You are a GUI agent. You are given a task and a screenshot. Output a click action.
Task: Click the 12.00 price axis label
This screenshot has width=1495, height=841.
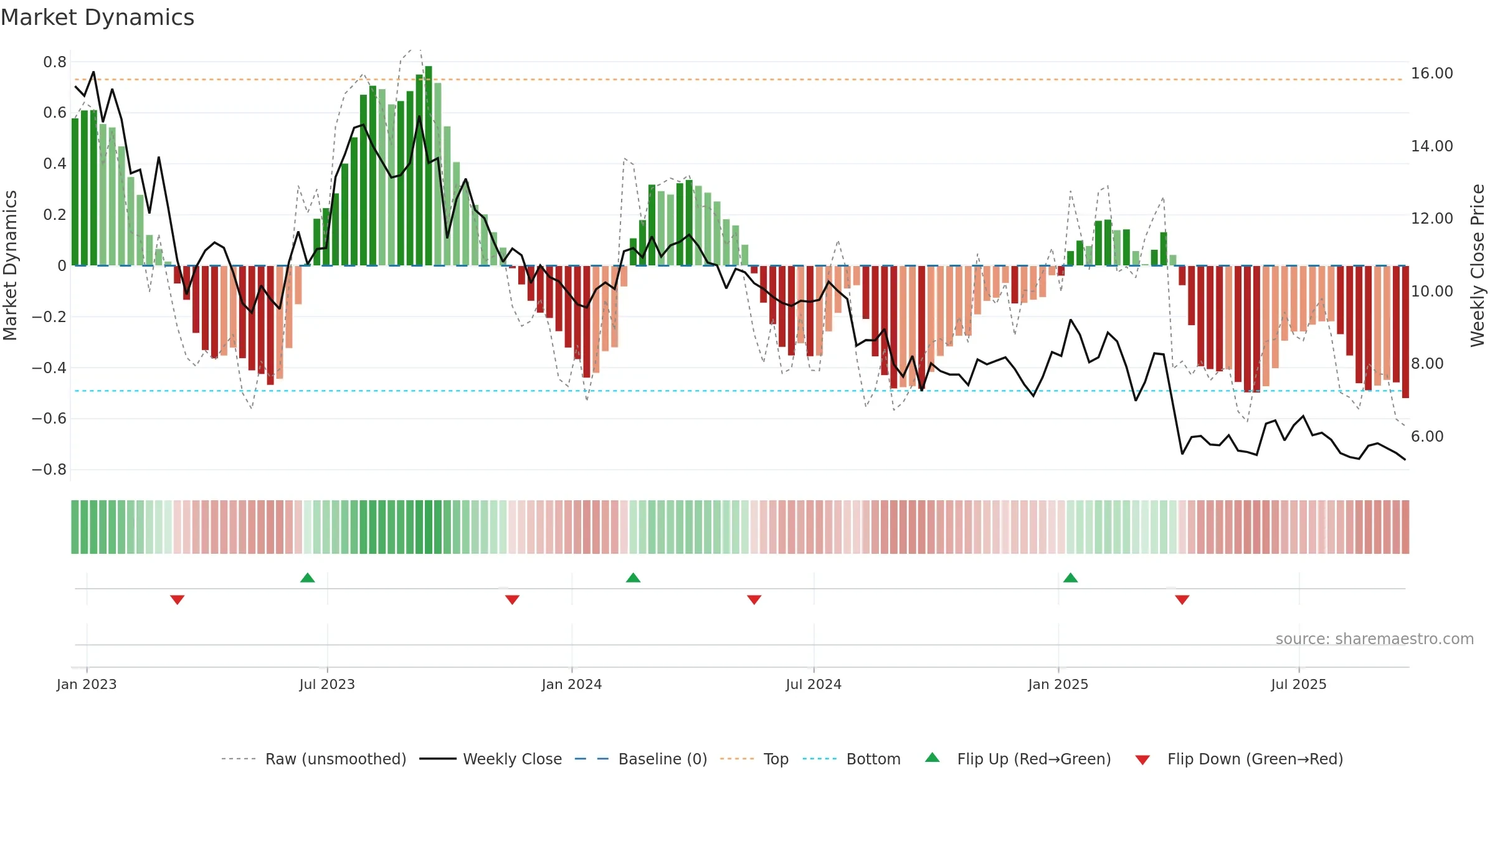click(1432, 219)
